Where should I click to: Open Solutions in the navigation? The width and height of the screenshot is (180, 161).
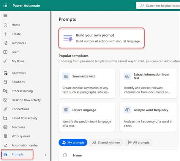18,82
